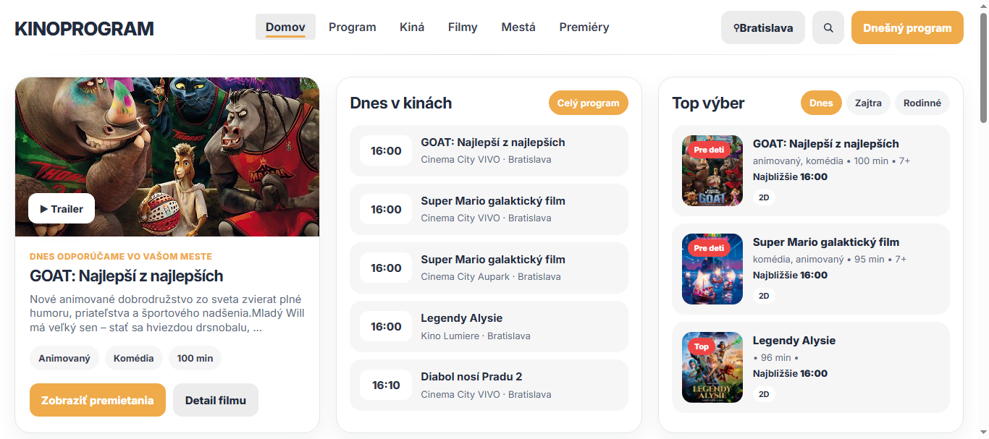Viewport: 989px width, 439px height.
Task: Open the Premiéry menu item
Action: coord(584,27)
